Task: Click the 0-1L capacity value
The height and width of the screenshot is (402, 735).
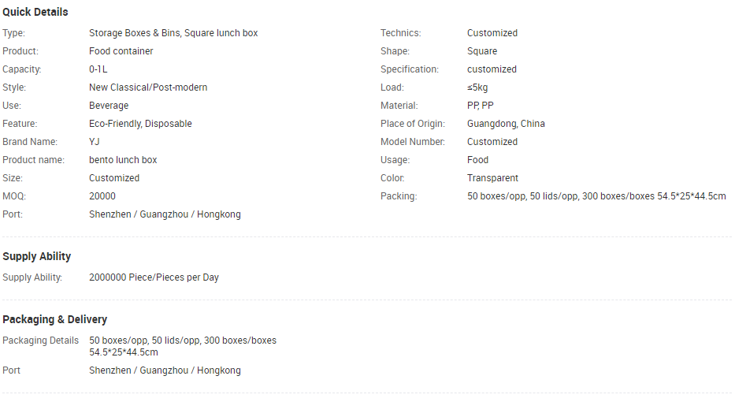Action: 98,69
